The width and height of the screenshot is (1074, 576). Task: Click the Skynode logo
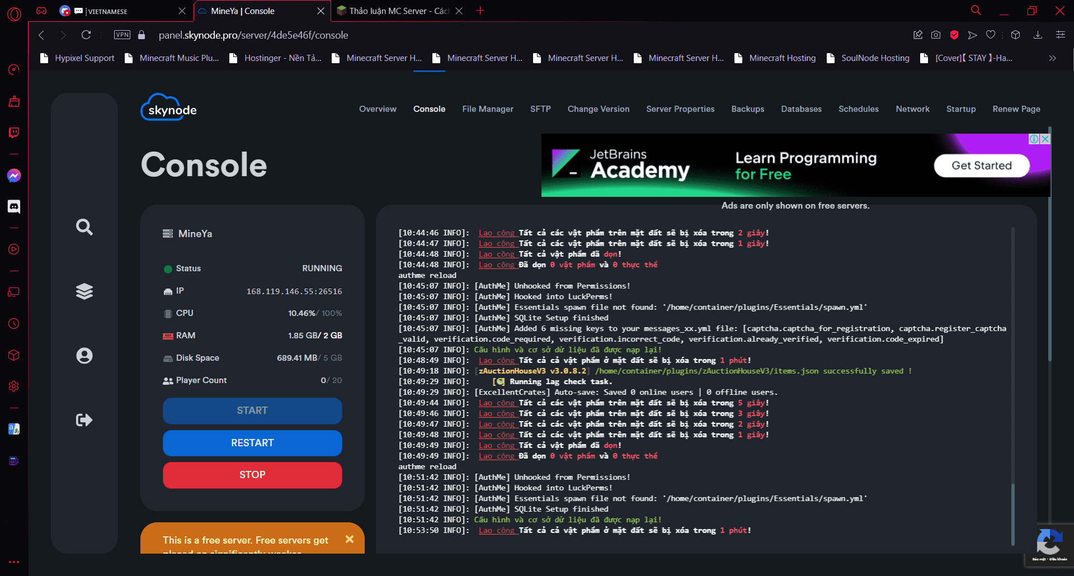pyautogui.click(x=169, y=107)
